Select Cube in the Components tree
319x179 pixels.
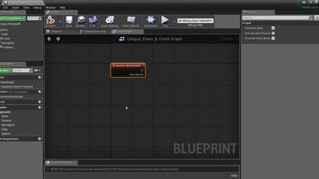4,34
